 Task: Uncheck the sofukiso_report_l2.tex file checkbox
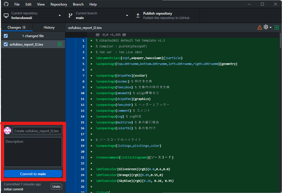tap(5, 44)
